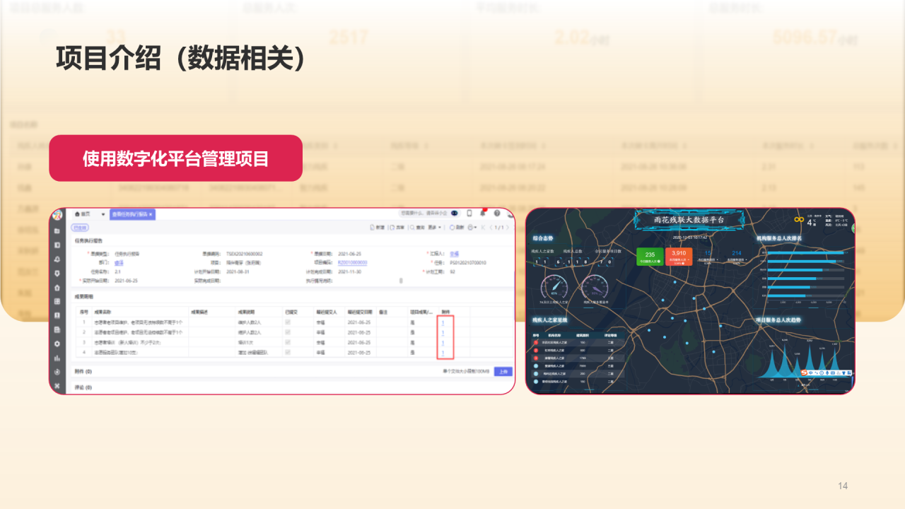The width and height of the screenshot is (905, 509).
Task: Click the wrench tools icon at sidebar bottom
Action: coord(57,386)
